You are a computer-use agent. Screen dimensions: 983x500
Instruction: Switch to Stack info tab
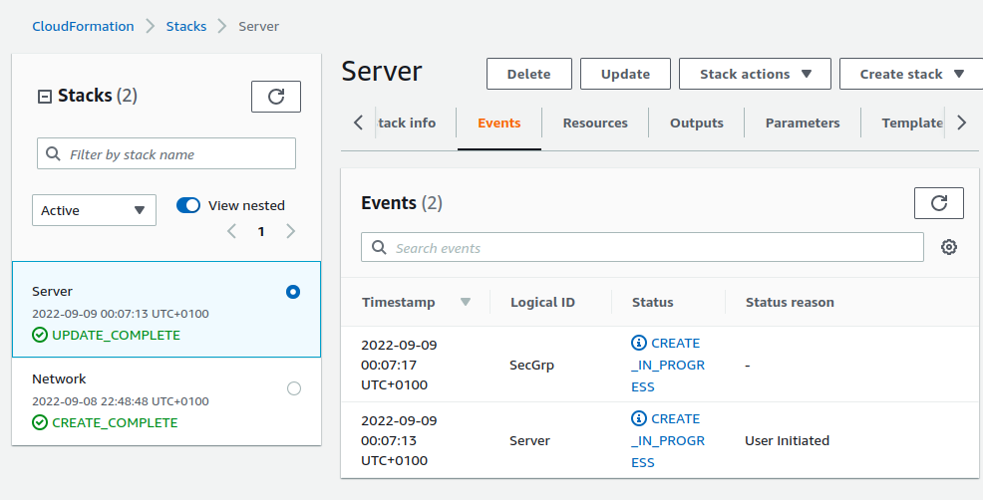pos(406,123)
